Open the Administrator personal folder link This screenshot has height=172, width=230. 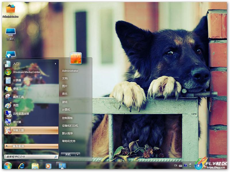(70, 71)
